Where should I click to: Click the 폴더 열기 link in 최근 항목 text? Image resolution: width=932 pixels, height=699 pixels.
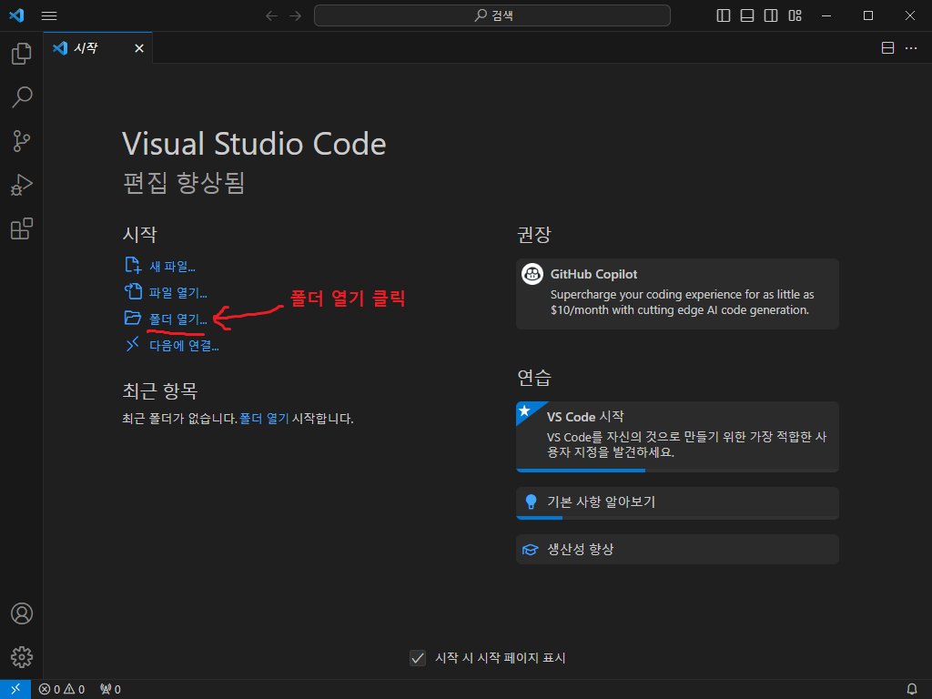[x=264, y=419]
